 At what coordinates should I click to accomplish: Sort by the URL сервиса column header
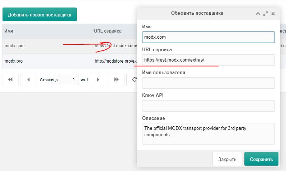click(114, 31)
